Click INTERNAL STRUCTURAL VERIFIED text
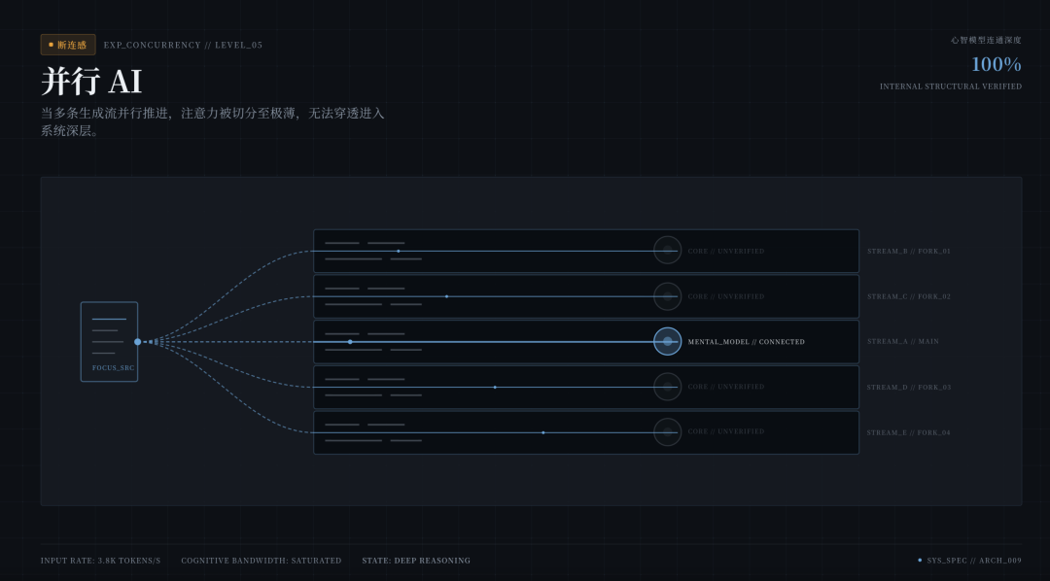 tap(950, 86)
